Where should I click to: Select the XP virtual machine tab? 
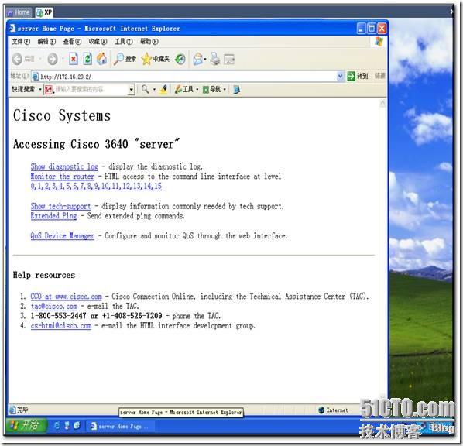click(x=44, y=12)
